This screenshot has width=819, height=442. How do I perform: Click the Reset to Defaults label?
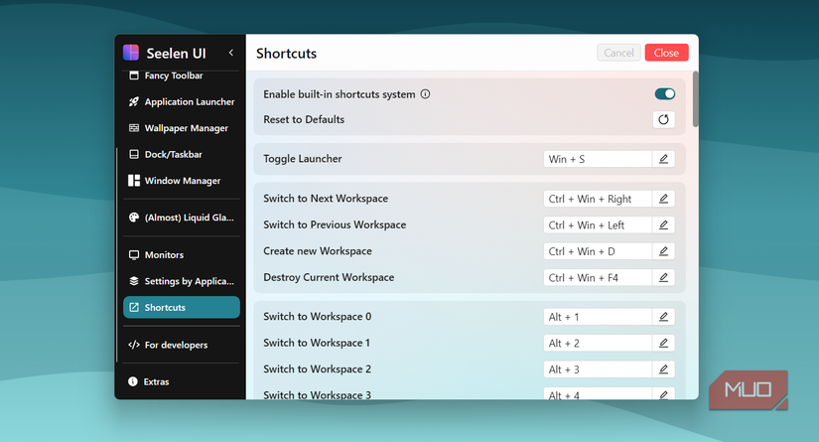[304, 119]
